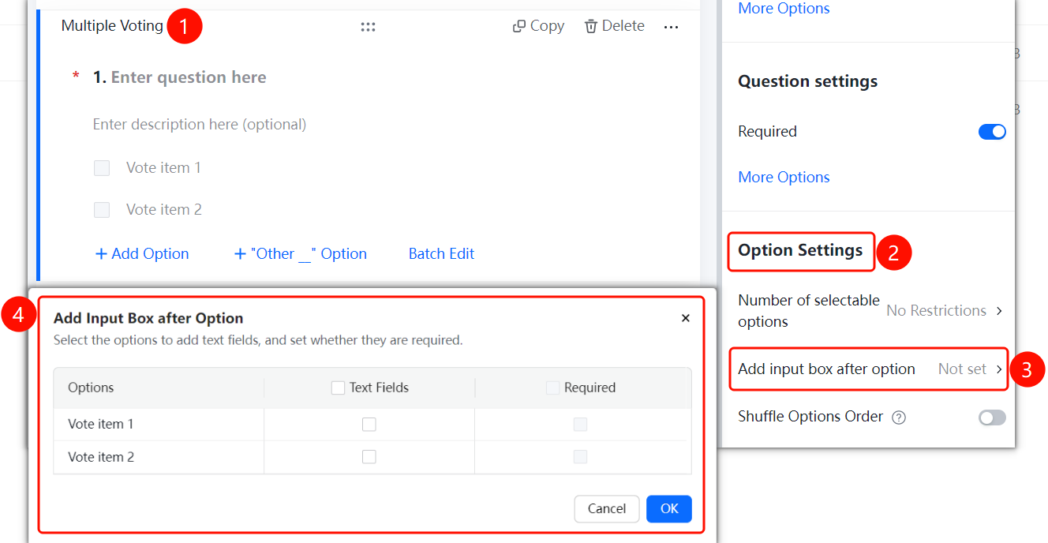1048x543 pixels.
Task: Check the Required header checkbox in the dialog table
Action: click(552, 388)
